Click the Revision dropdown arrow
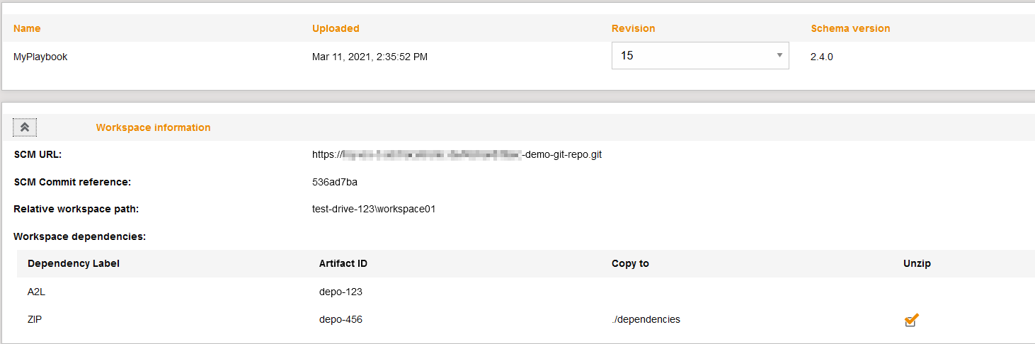Screen dimensions: 1035x344 pos(779,55)
